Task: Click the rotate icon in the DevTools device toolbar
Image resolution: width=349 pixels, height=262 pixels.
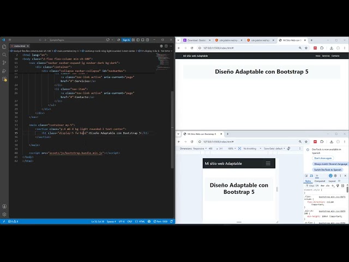Action: click(288, 148)
